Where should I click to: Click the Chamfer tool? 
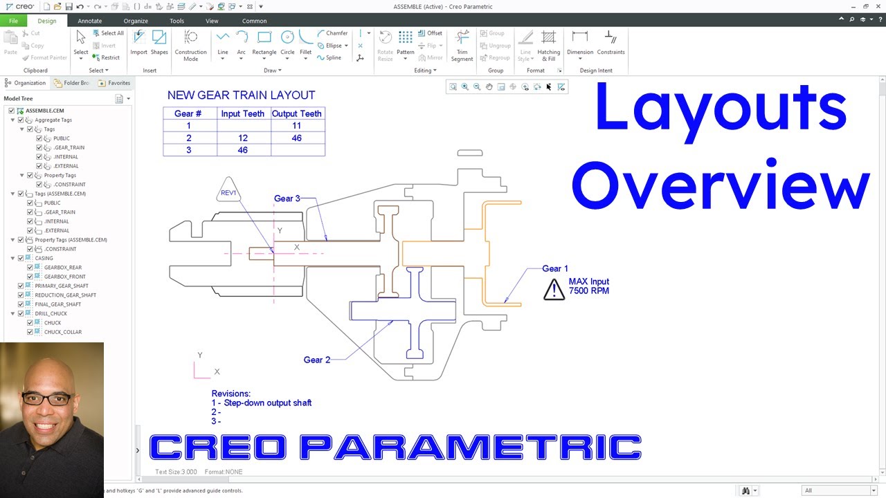[x=333, y=33]
